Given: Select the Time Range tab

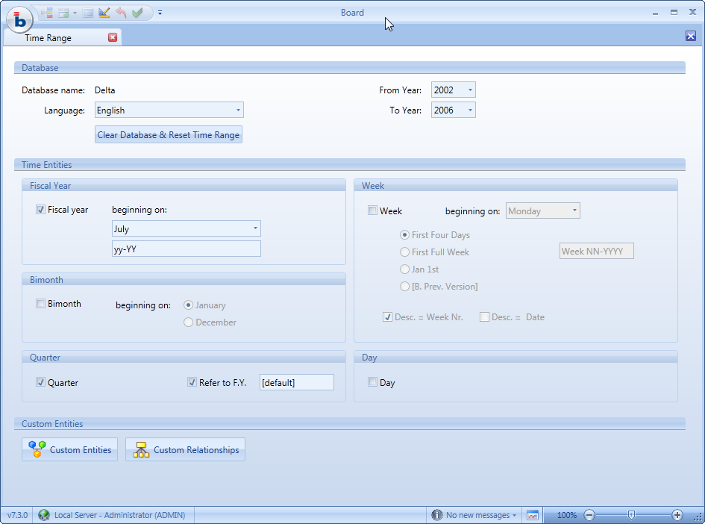Looking at the screenshot, I should pos(48,38).
